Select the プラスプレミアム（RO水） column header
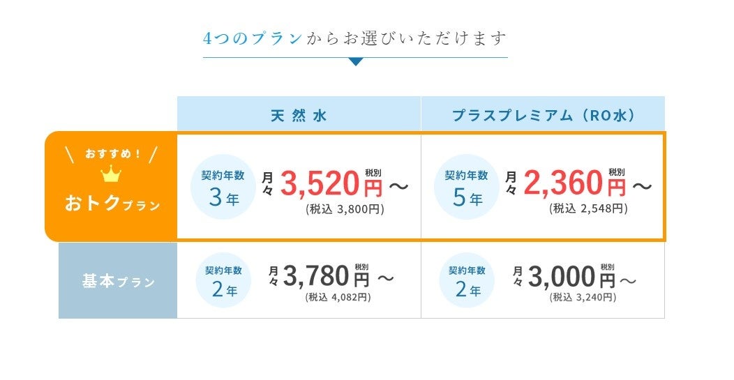This screenshot has width=734, height=380. tap(543, 116)
